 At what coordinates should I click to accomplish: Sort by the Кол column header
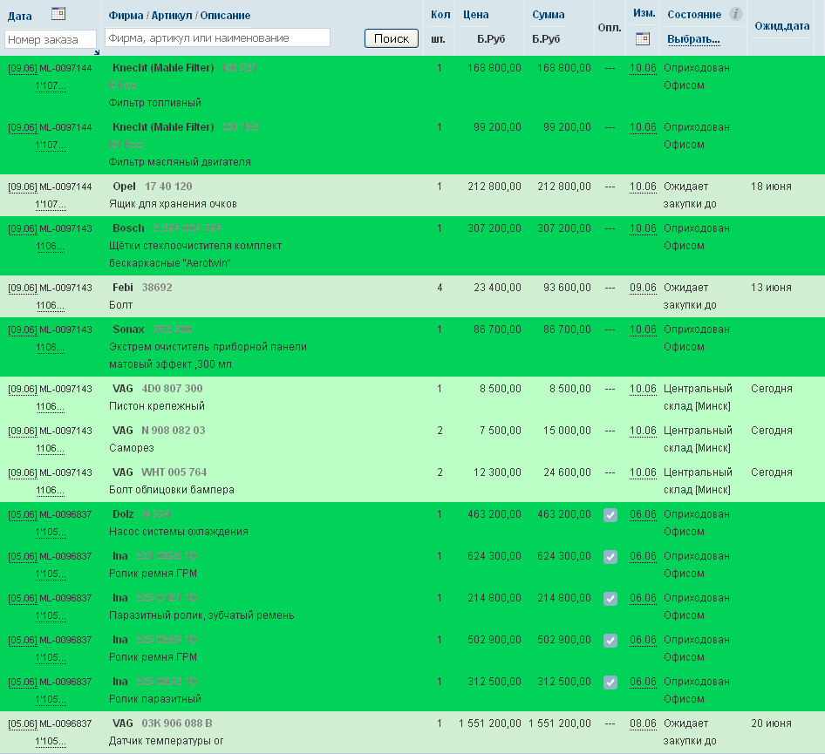coord(440,15)
